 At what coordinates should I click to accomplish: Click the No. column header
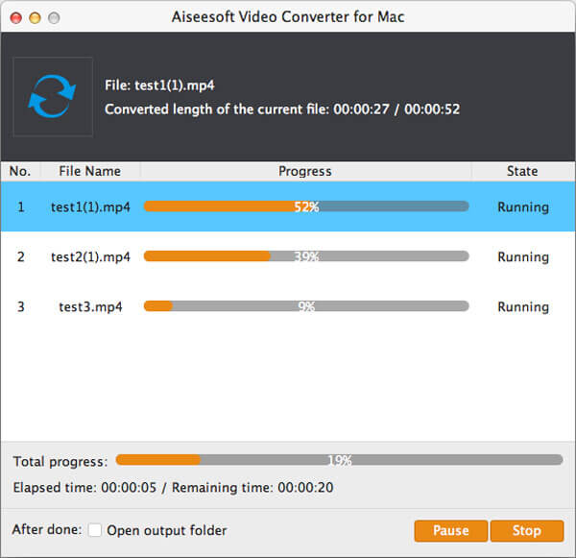(x=20, y=171)
